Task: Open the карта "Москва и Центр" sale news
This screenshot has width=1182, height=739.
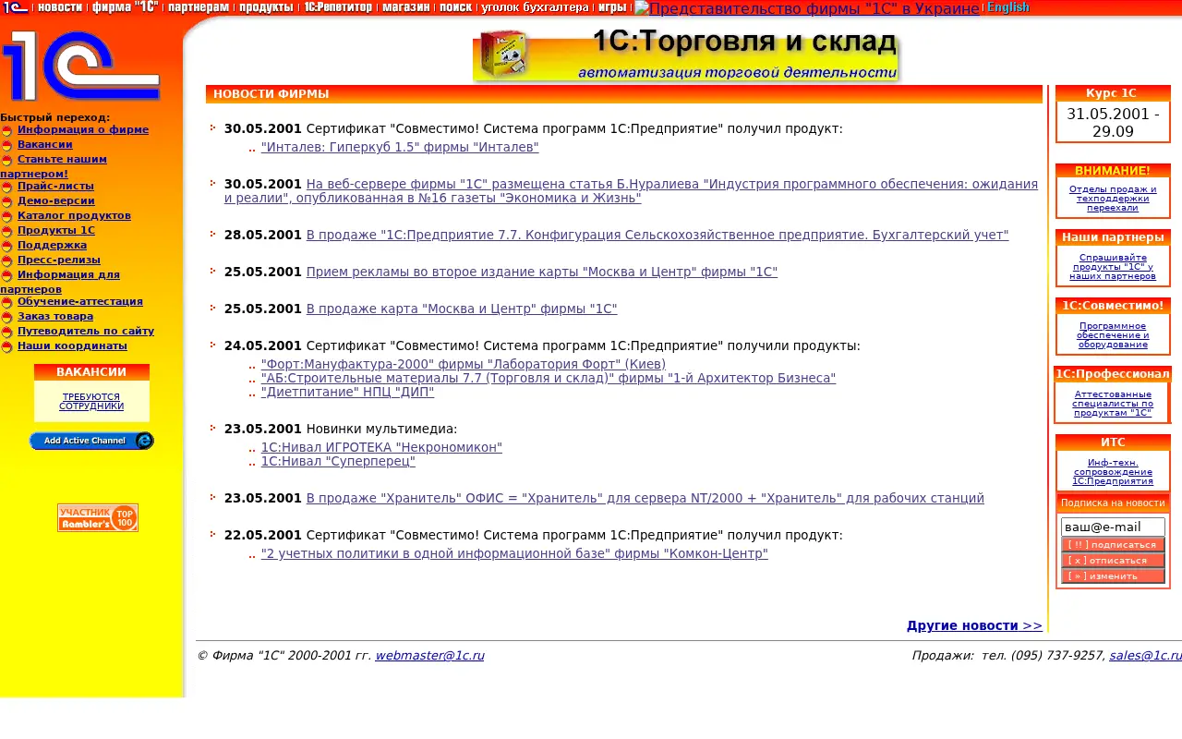Action: click(x=462, y=309)
